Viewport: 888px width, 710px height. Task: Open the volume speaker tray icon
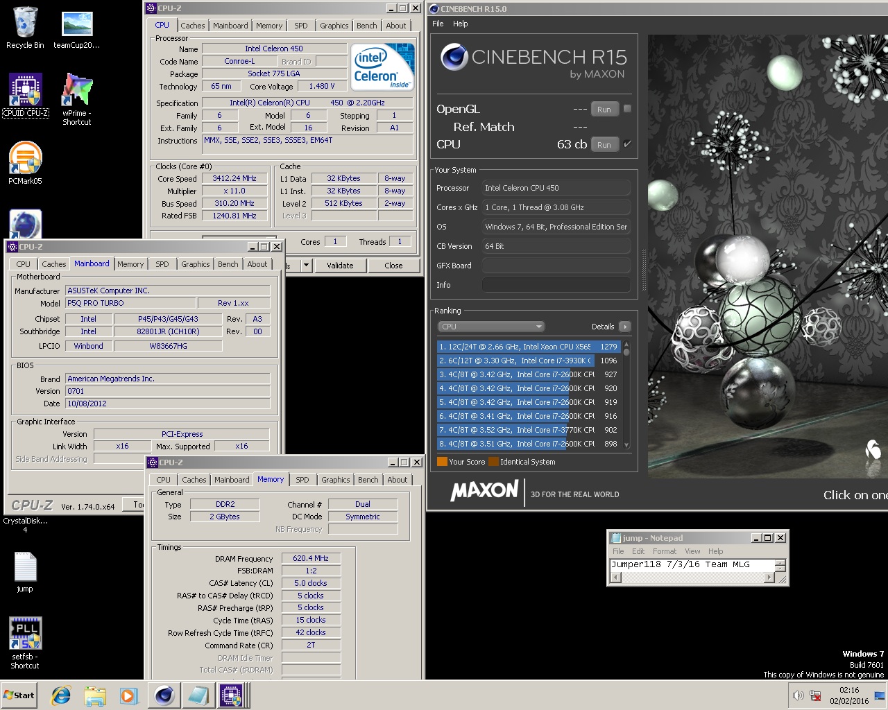799,695
